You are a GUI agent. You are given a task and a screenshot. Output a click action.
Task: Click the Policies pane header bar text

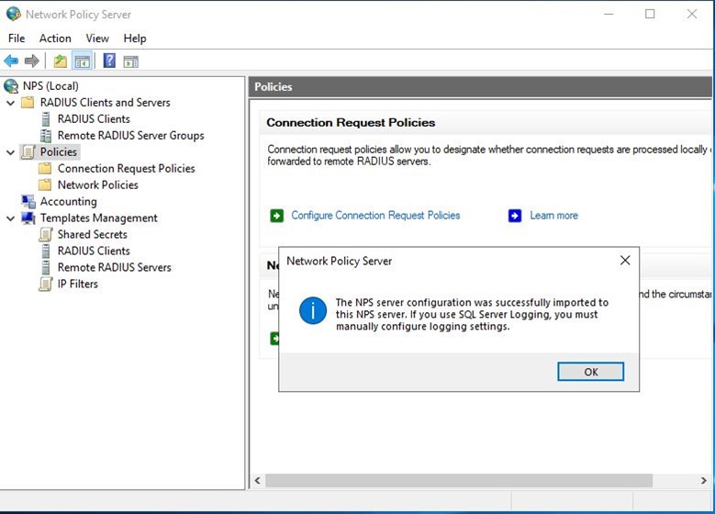pyautogui.click(x=274, y=86)
